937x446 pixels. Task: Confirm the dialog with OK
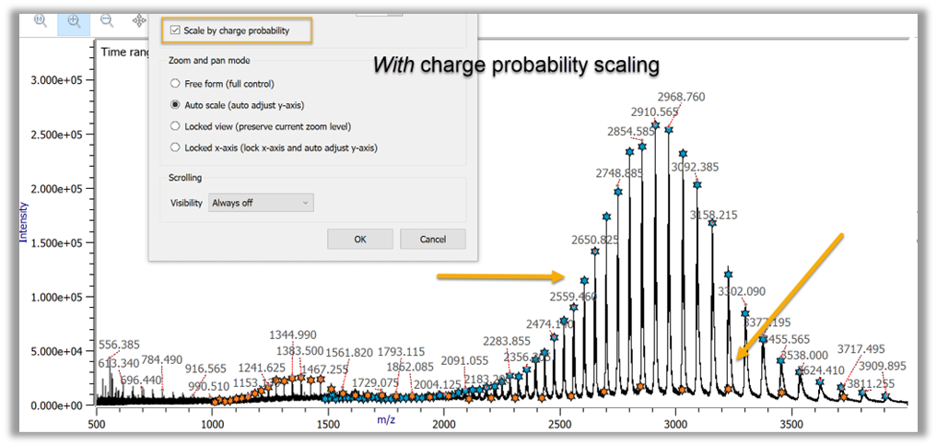click(x=359, y=240)
